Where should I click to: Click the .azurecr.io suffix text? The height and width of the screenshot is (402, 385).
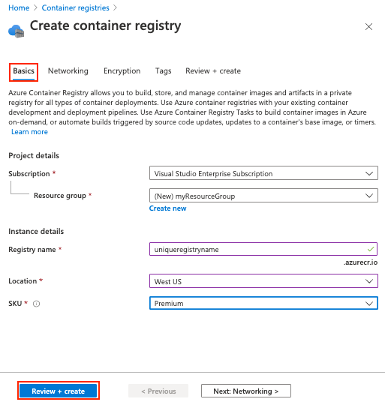[360, 262]
